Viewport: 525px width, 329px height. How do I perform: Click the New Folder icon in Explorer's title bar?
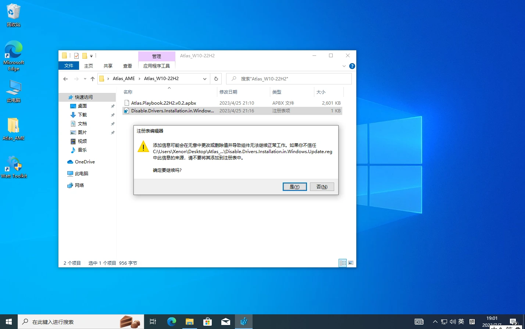tap(85, 56)
